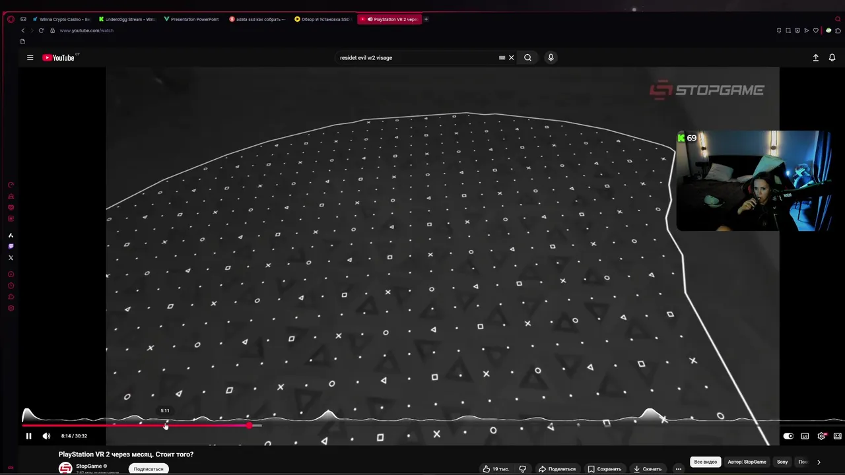Open the YouTube create upload icon
The image size is (845, 475).
coord(815,57)
